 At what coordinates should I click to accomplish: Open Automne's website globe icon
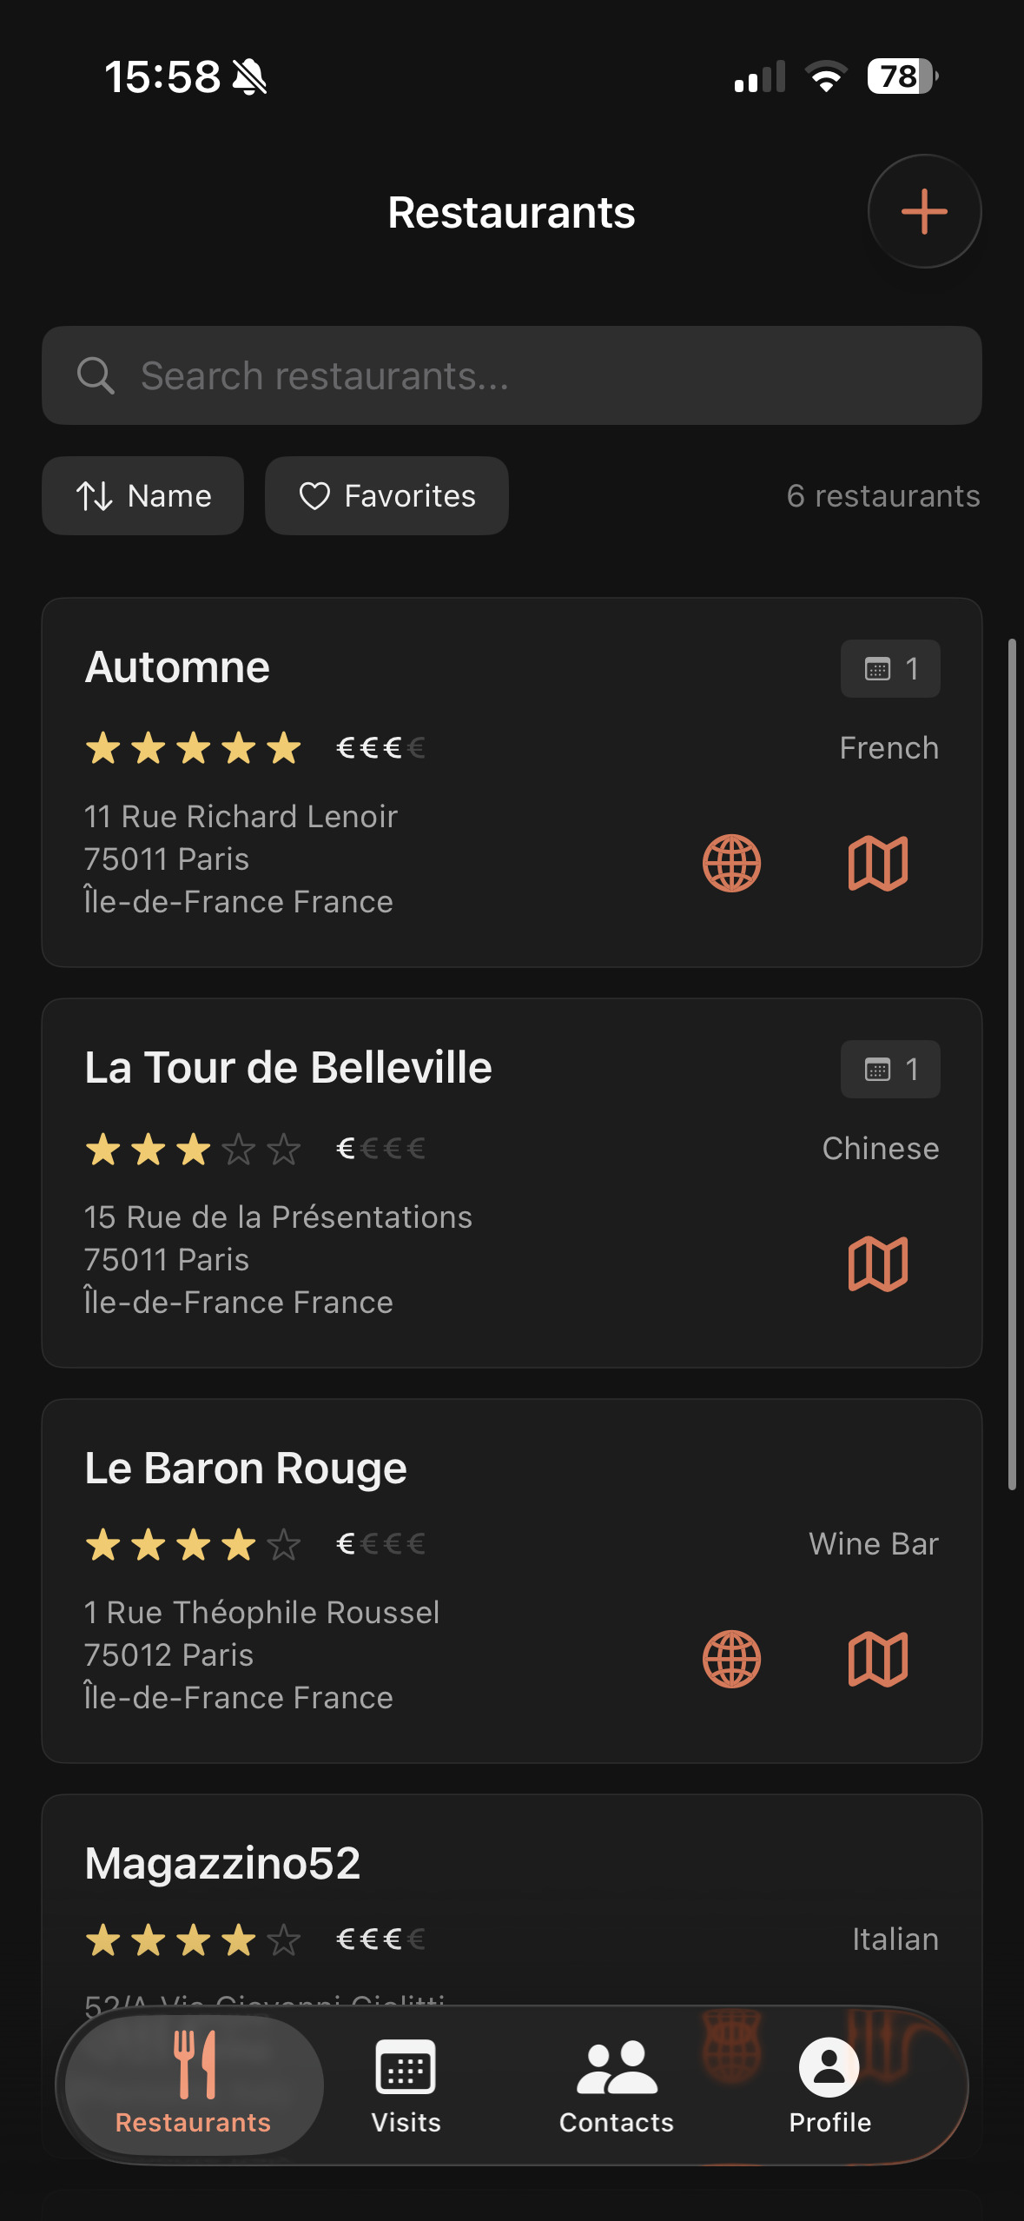click(x=731, y=863)
